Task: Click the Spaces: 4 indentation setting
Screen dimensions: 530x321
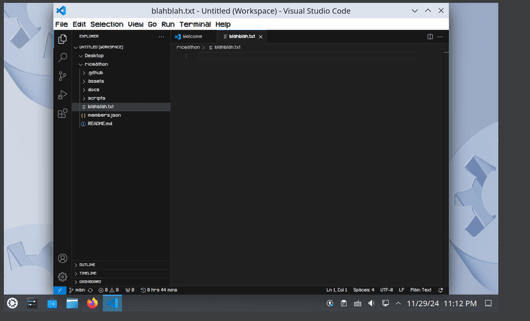Action: coord(364,290)
